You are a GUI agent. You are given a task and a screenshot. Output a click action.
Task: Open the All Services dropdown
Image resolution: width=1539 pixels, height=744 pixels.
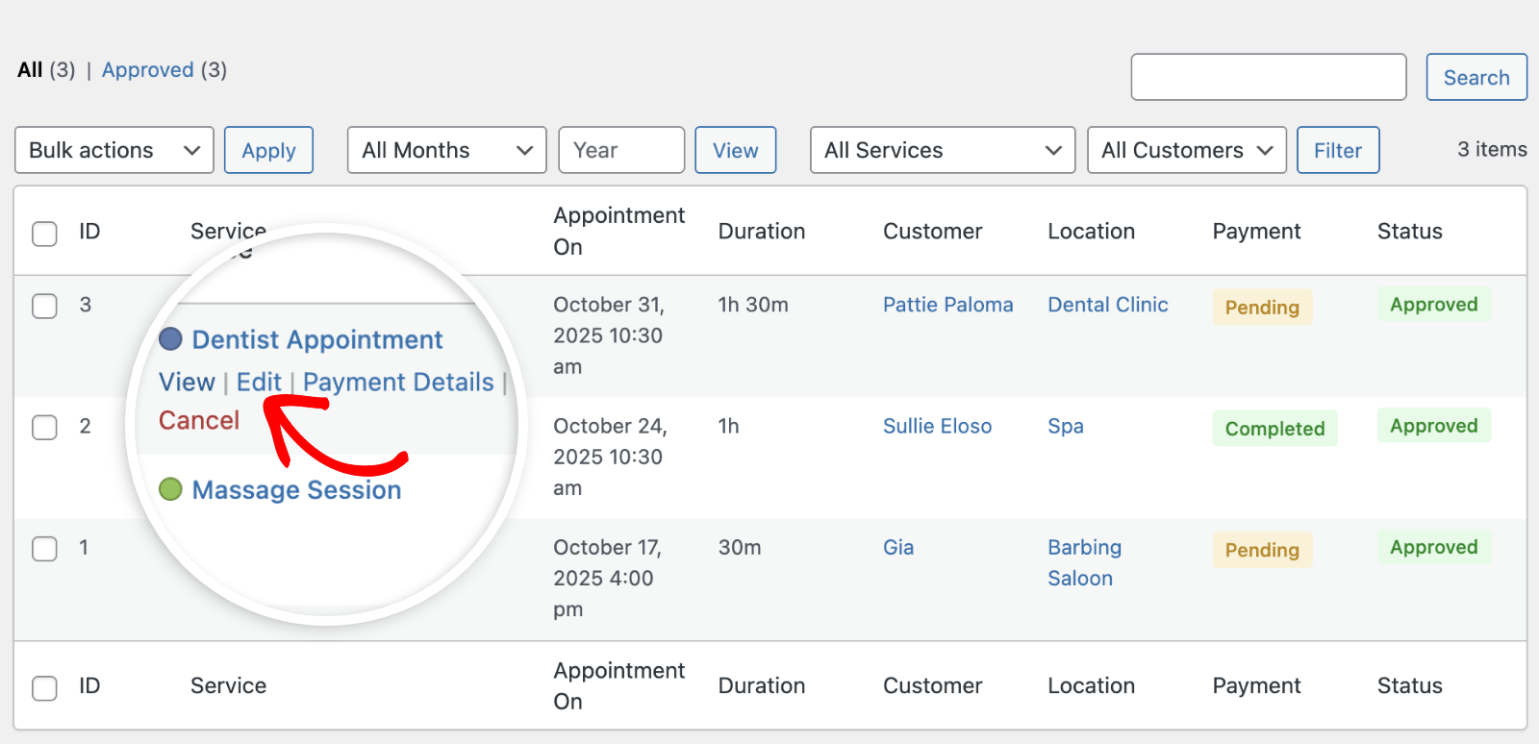pos(943,150)
